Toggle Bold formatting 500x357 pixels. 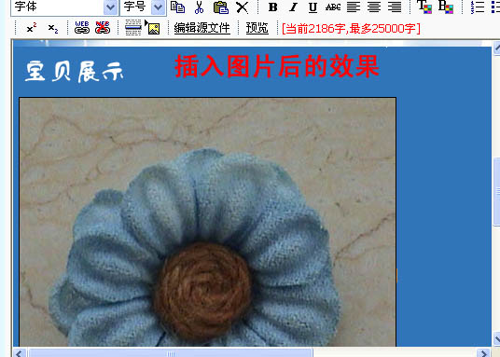click(x=273, y=7)
